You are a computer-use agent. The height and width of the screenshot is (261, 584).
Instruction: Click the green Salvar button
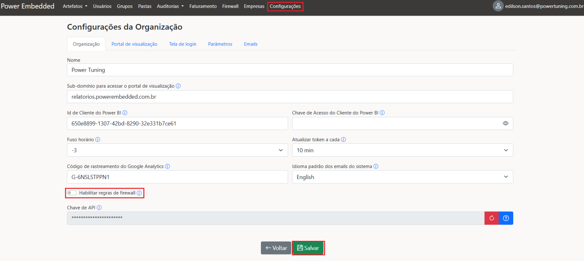[x=308, y=248]
